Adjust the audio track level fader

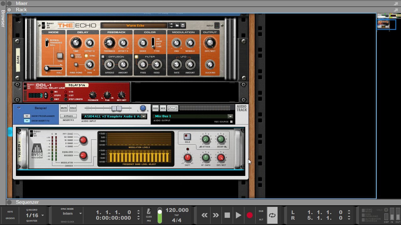[117, 108]
